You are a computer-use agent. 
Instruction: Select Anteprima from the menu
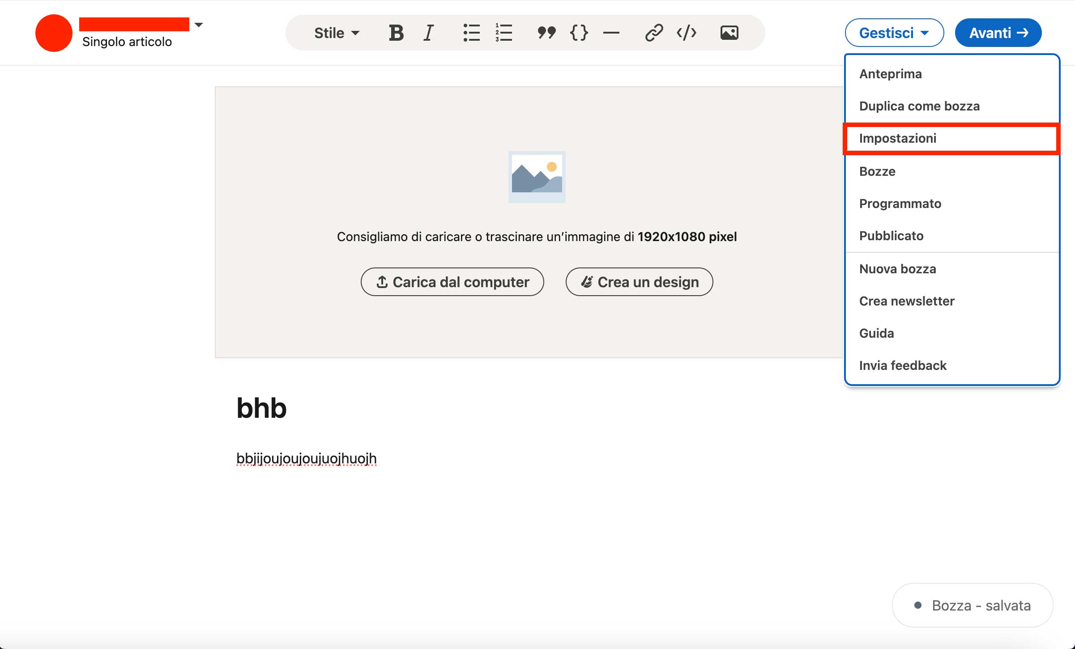tap(952, 74)
